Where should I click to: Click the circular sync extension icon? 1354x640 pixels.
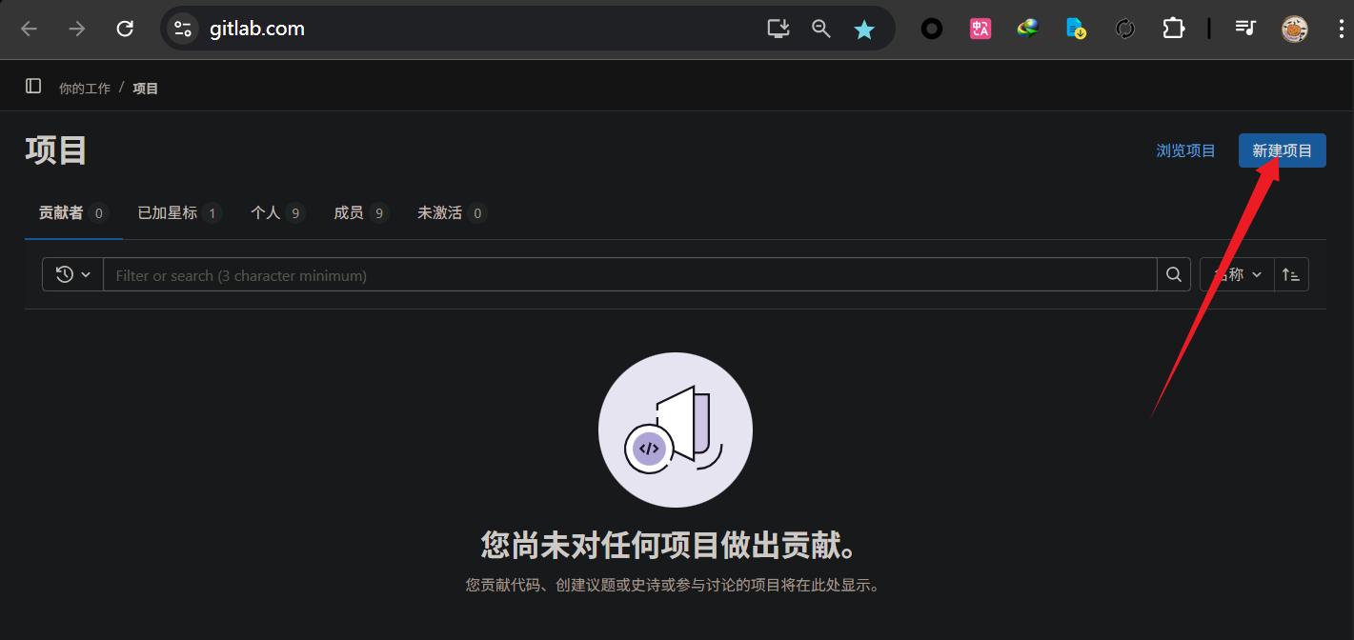tap(1125, 29)
